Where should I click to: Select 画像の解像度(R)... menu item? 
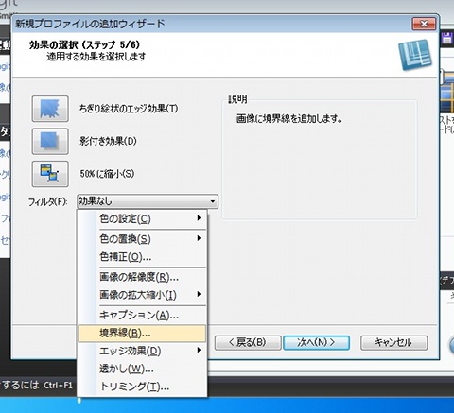pos(142,277)
